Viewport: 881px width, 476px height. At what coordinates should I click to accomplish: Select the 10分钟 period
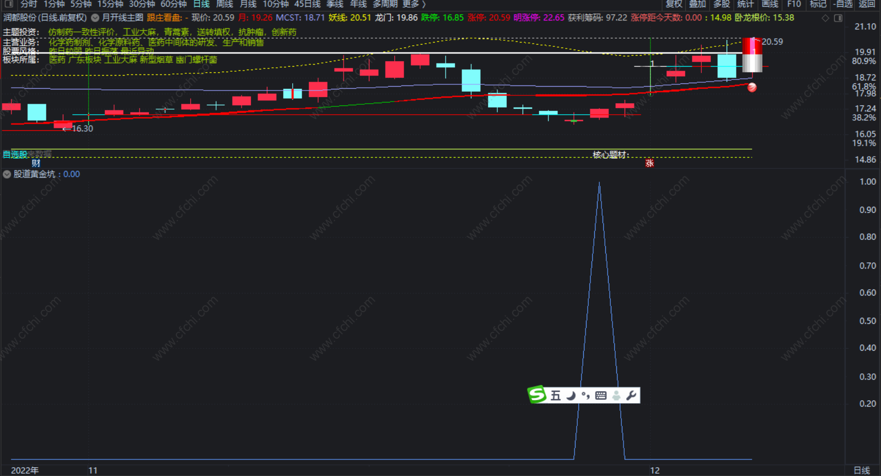point(276,4)
